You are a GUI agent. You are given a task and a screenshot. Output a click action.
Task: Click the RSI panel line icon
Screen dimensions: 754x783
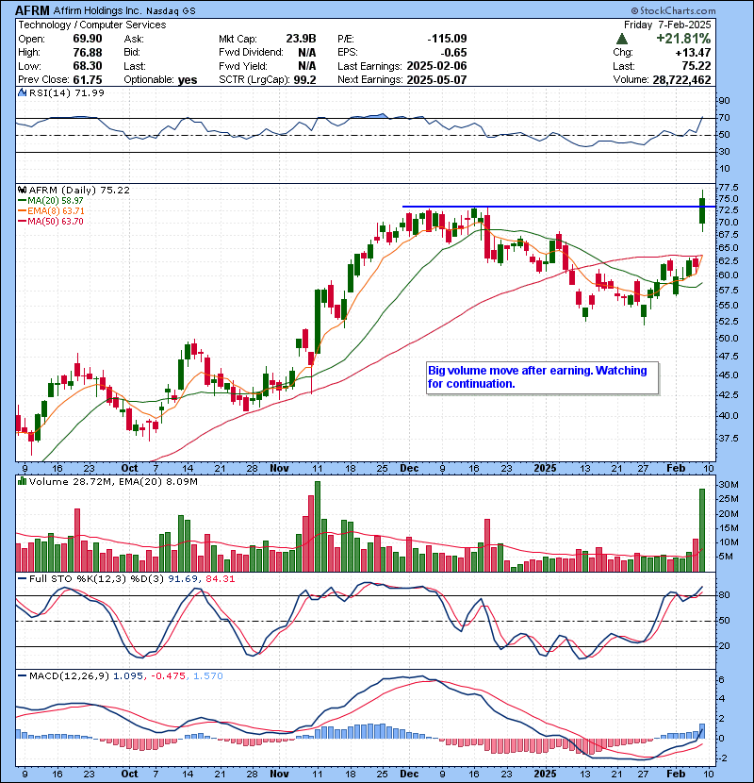pyautogui.click(x=23, y=92)
